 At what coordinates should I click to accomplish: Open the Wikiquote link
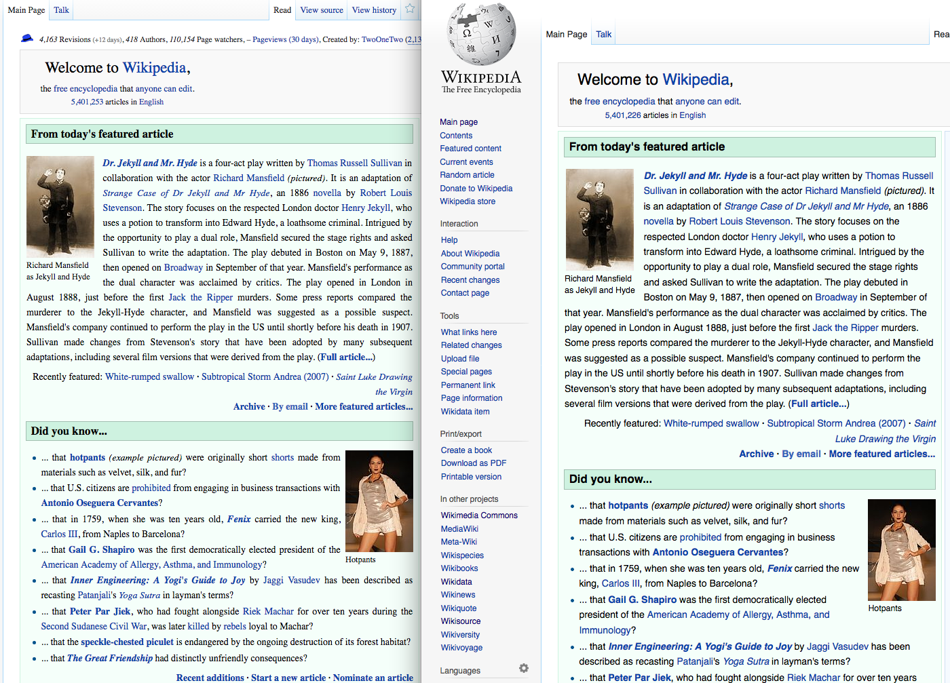459,608
